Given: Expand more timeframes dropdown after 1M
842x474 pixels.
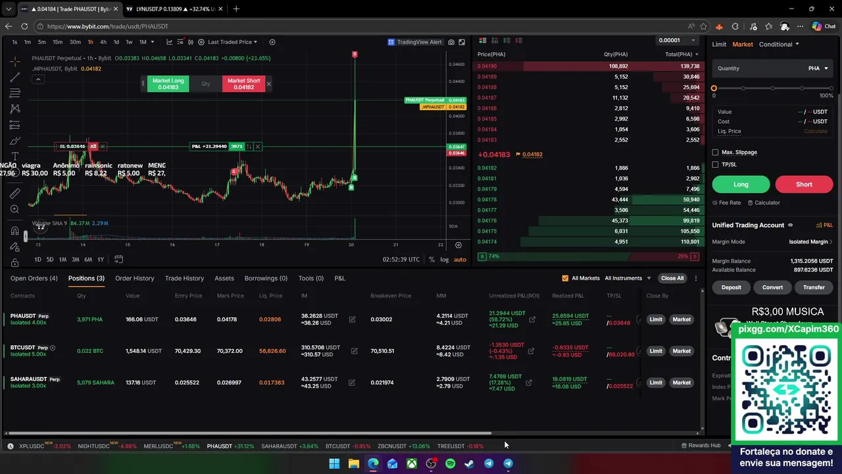Looking at the screenshot, I should point(153,42).
